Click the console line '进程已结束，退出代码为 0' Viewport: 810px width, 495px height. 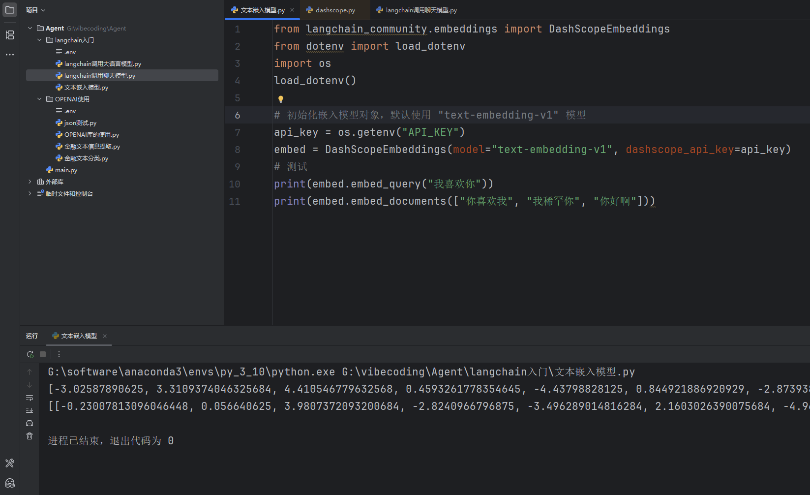coord(111,441)
